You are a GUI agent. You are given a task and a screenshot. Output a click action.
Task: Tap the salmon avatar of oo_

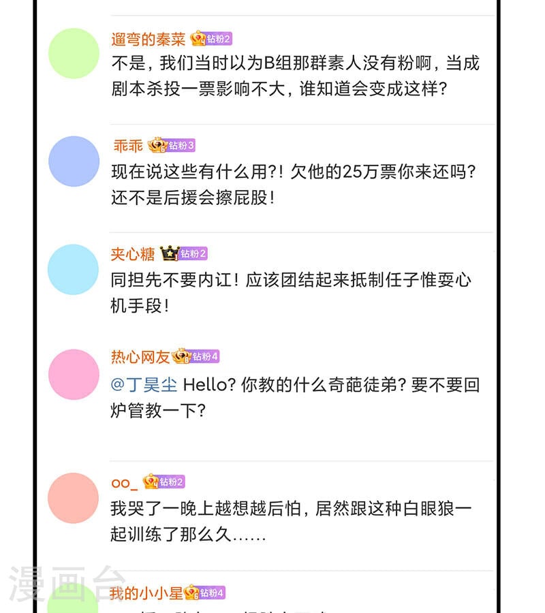click(x=73, y=498)
